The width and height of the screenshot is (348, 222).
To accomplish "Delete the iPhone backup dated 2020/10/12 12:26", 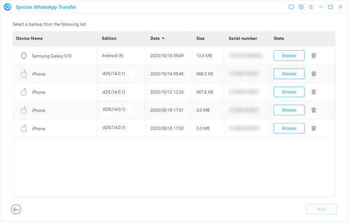I will (x=314, y=92).
